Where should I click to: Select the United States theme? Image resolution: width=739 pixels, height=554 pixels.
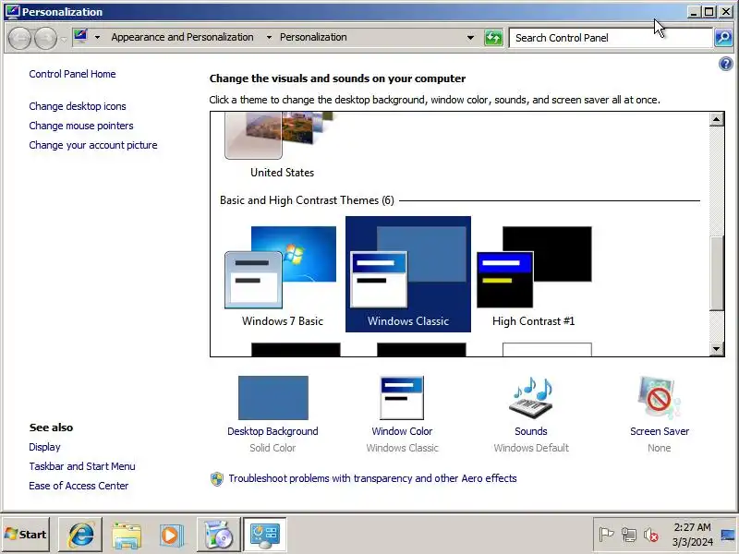(x=283, y=146)
